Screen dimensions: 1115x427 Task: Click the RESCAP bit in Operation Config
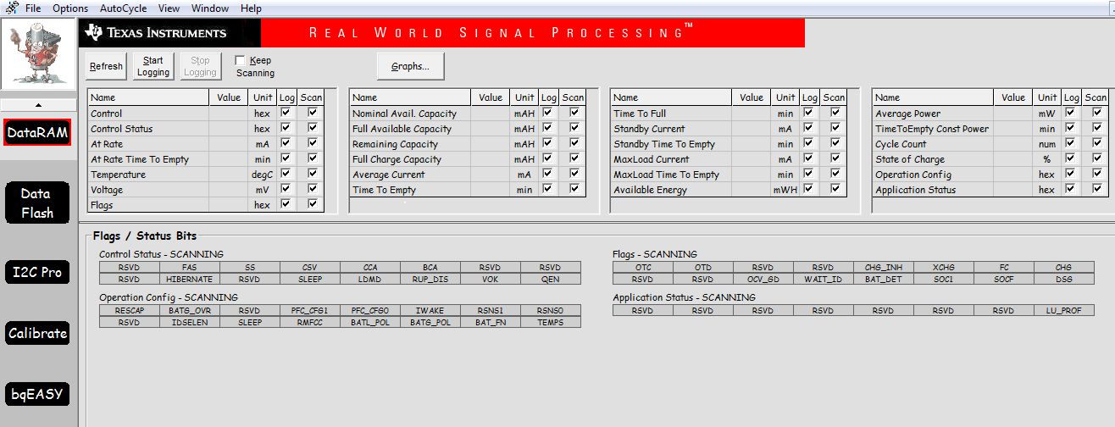coord(130,311)
